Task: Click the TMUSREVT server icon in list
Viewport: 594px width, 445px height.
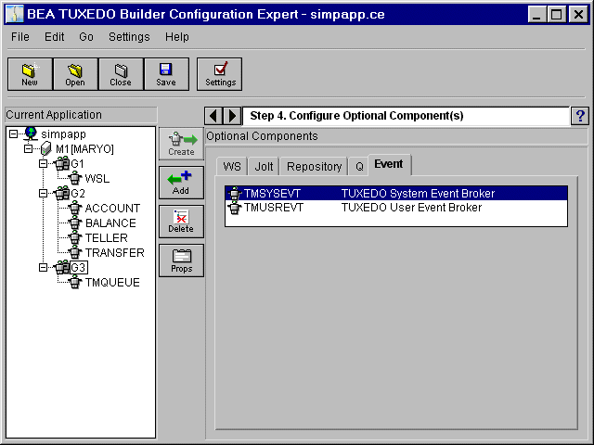Action: point(235,208)
